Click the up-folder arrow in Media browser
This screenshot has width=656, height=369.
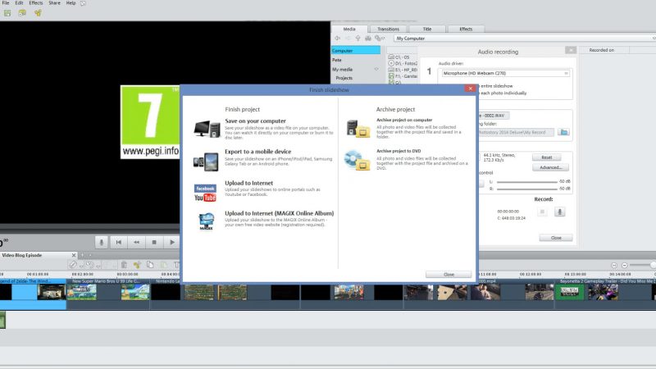coord(358,39)
